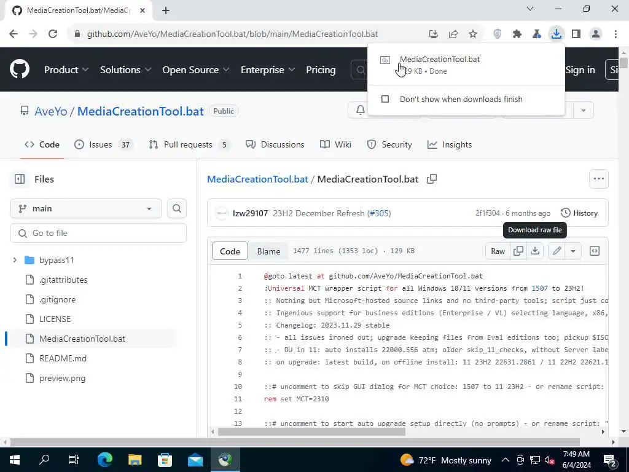
Task: Open Microsoft Store from the taskbar
Action: [x=165, y=460]
